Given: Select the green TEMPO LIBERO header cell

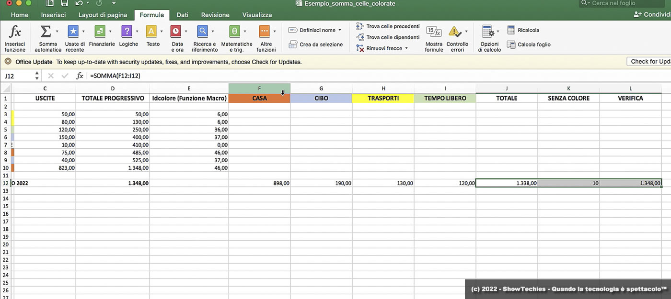Looking at the screenshot, I should pyautogui.click(x=445, y=98).
